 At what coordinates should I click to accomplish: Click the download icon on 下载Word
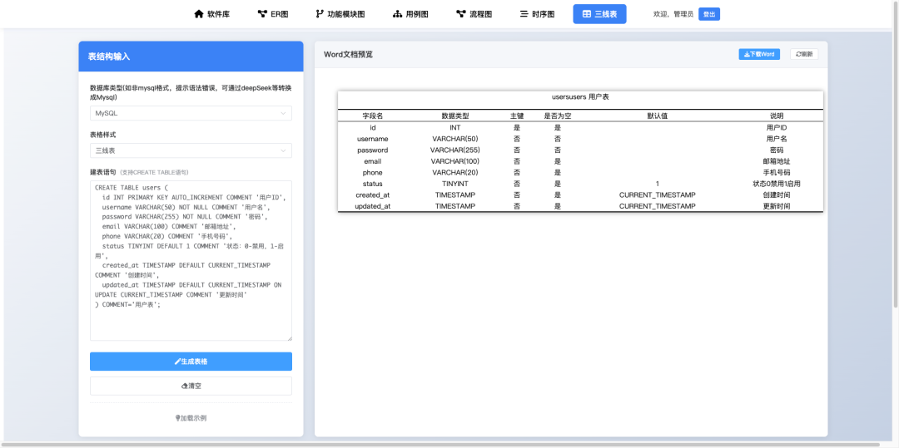point(747,54)
